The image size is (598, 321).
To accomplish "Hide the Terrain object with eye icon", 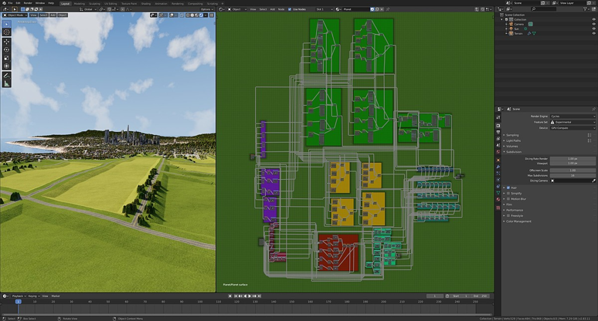I will [593, 33].
